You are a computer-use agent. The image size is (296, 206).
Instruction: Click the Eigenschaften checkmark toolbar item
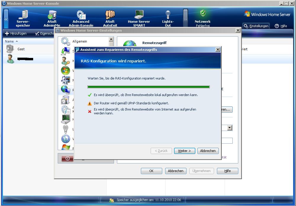(45, 34)
